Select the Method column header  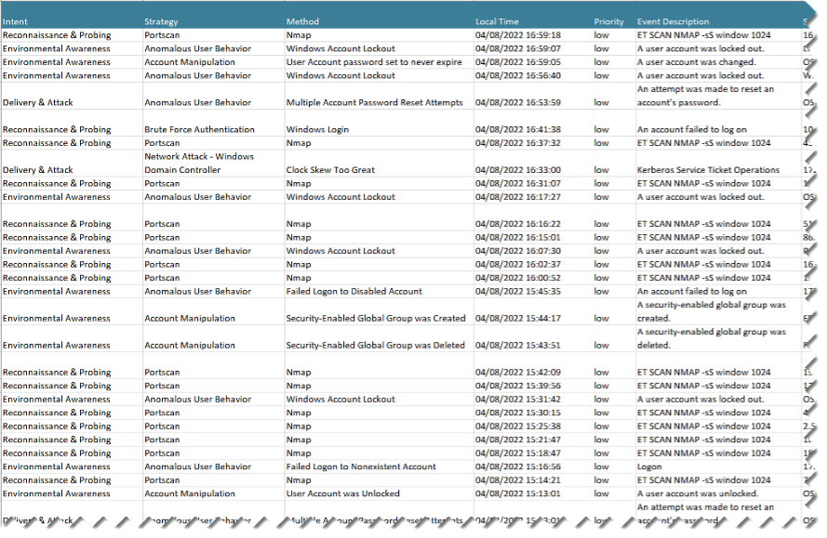302,21
